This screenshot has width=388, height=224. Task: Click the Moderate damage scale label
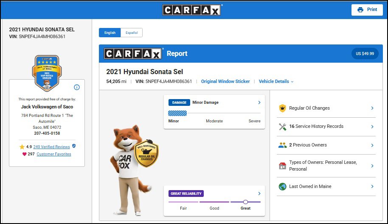click(214, 121)
